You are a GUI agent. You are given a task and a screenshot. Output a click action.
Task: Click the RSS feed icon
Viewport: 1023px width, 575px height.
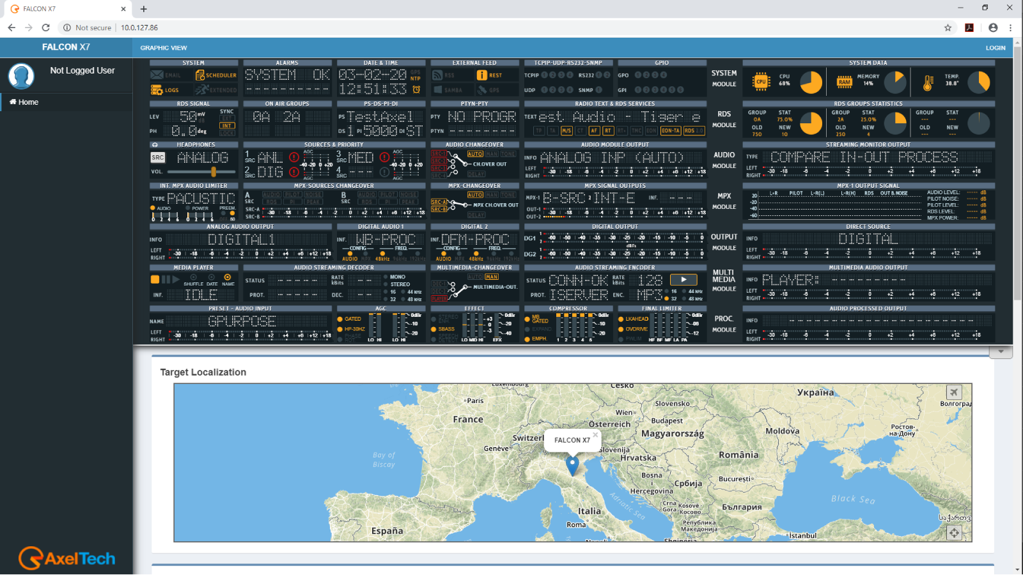(437, 75)
